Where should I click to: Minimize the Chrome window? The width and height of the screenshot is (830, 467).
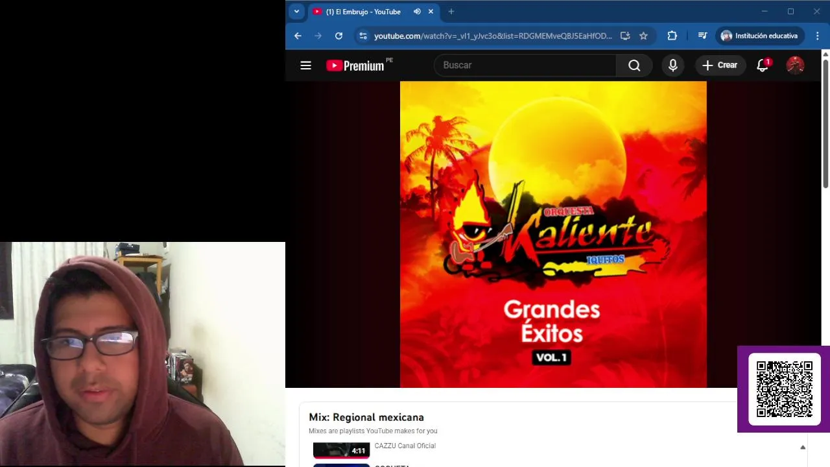[765, 12]
